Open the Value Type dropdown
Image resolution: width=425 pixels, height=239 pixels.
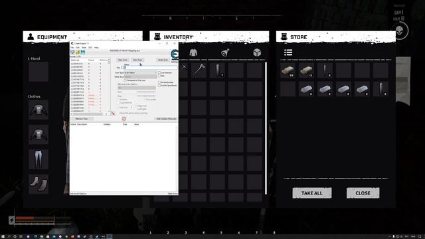140,77
